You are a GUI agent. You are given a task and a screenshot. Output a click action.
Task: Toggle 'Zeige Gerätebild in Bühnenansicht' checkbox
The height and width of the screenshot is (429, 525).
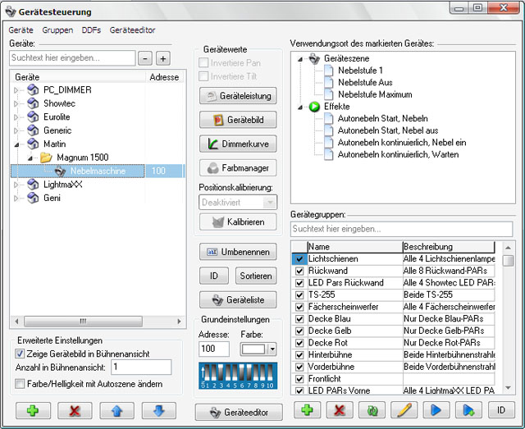coord(20,354)
